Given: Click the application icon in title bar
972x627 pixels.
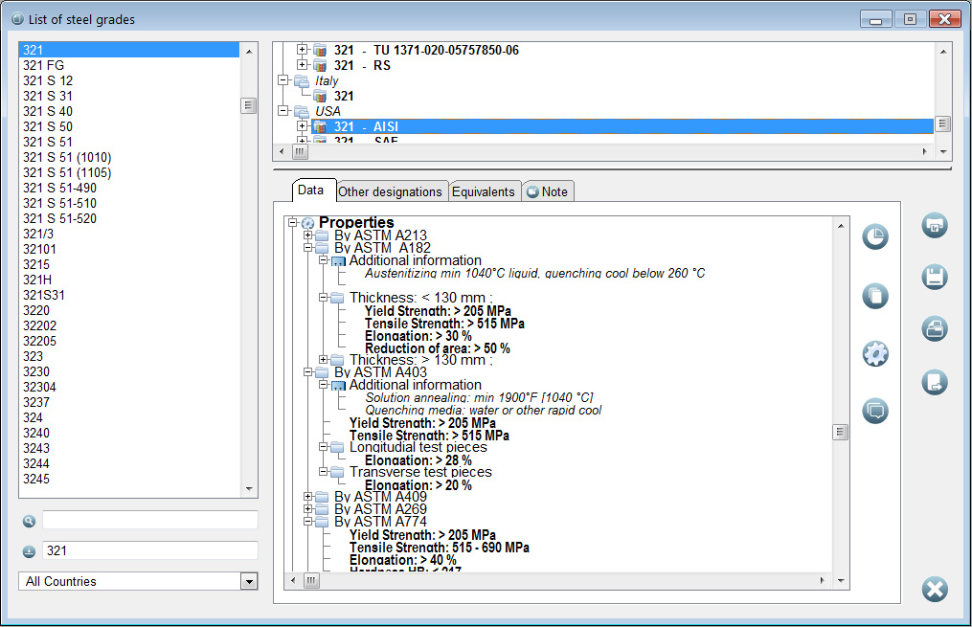Looking at the screenshot, I should click(x=17, y=19).
